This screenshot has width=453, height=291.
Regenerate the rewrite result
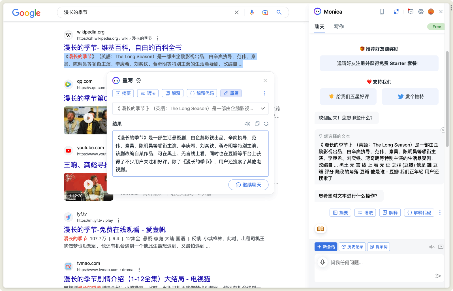click(x=266, y=124)
